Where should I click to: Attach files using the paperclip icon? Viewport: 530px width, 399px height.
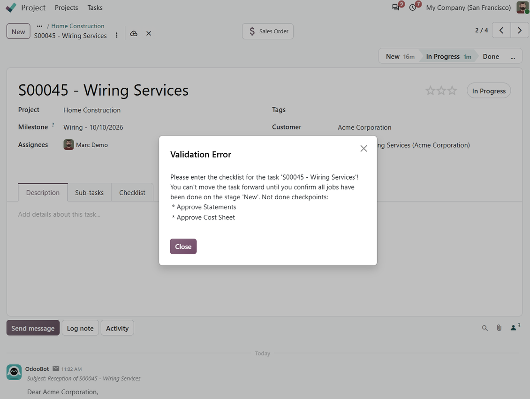(x=499, y=328)
